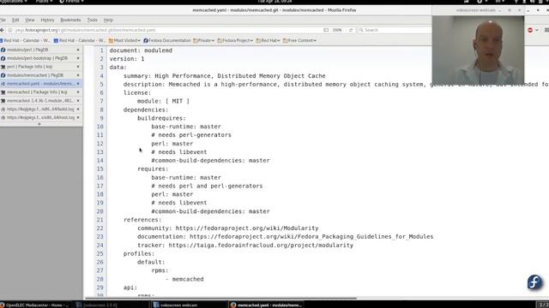This screenshot has width=549, height=308.
Task: Click the horizontal scrollbar below the code
Action: point(221,299)
